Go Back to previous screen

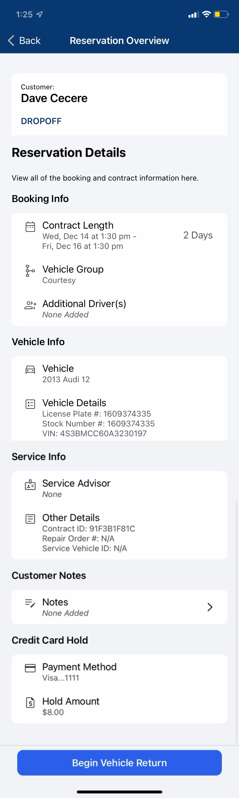[24, 40]
